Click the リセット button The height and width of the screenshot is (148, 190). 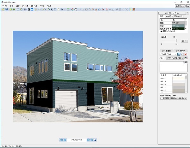point(184,41)
